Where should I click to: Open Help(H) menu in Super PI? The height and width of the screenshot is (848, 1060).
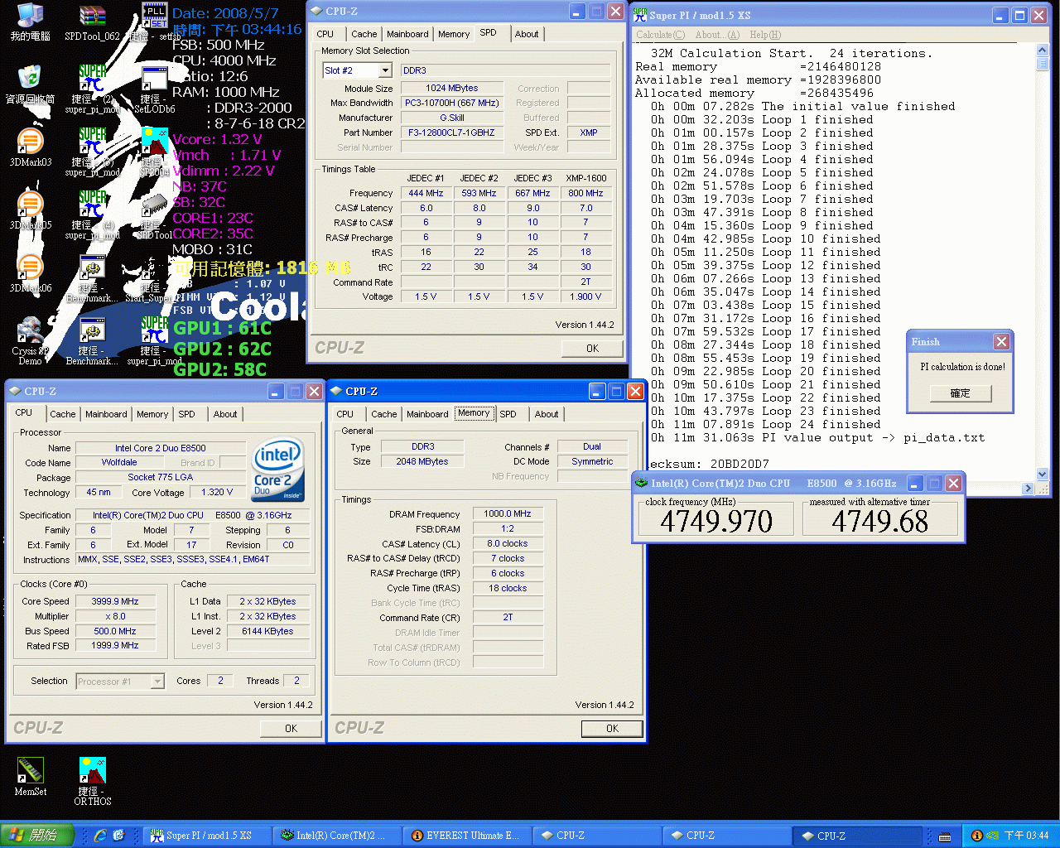click(765, 35)
